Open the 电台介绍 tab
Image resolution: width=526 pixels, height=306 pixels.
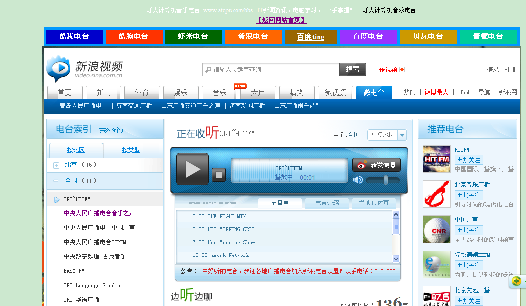click(327, 203)
